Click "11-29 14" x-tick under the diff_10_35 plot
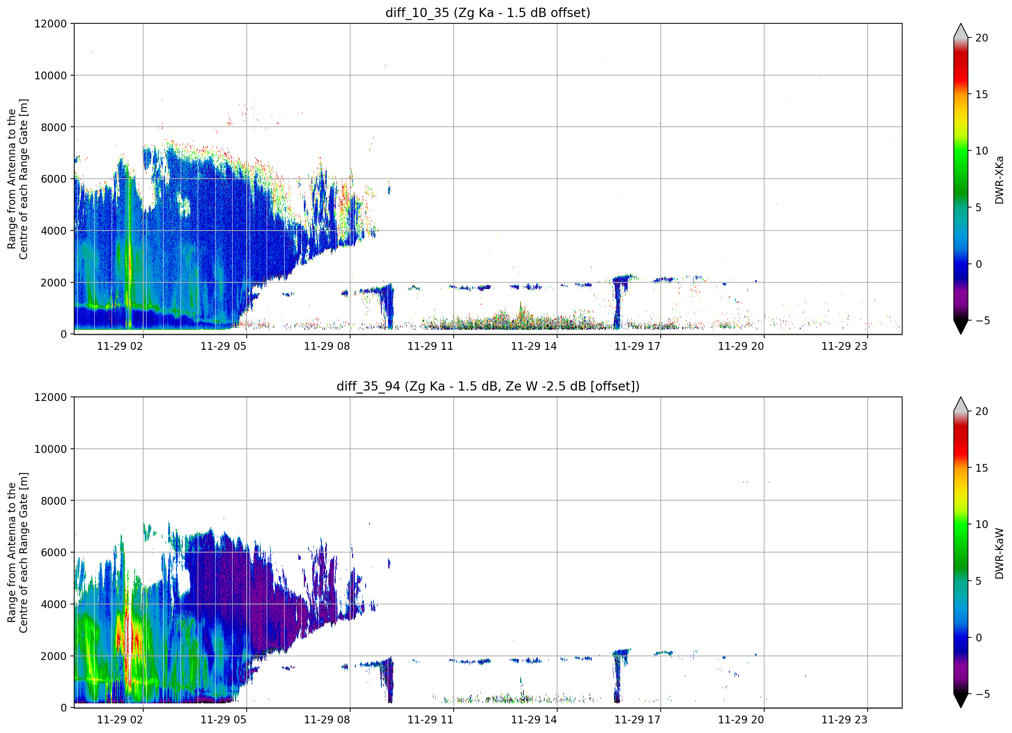The height and width of the screenshot is (733, 1012). tap(534, 346)
